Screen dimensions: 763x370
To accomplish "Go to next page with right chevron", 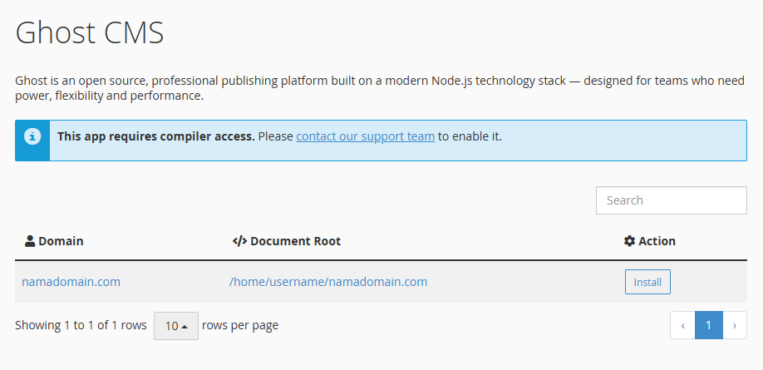I will click(734, 325).
